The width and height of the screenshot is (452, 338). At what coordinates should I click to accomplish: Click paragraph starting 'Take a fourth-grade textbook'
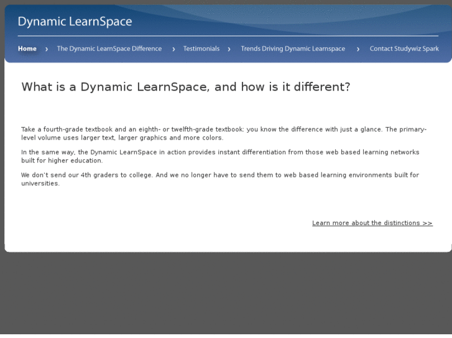pos(224,133)
